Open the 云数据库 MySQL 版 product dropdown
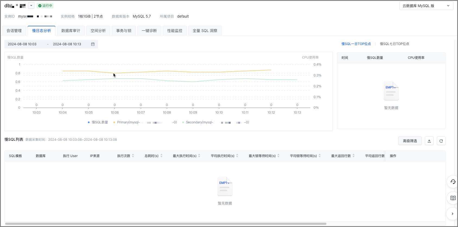Image resolution: width=458 pixels, height=227 pixels. 426,6
